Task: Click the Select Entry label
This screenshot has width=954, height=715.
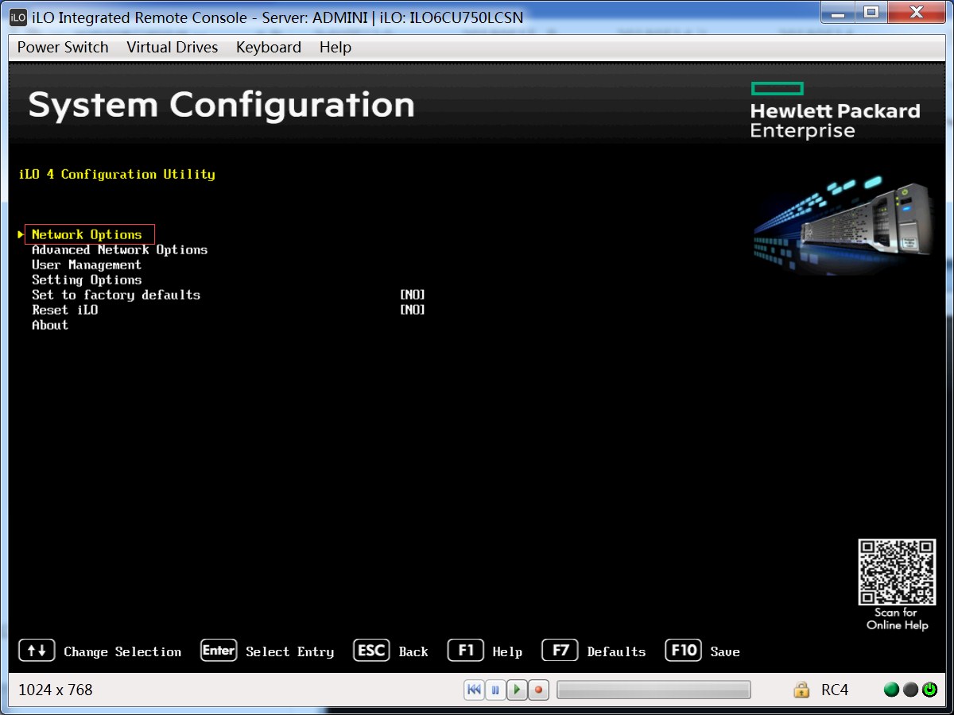Action: click(x=289, y=651)
